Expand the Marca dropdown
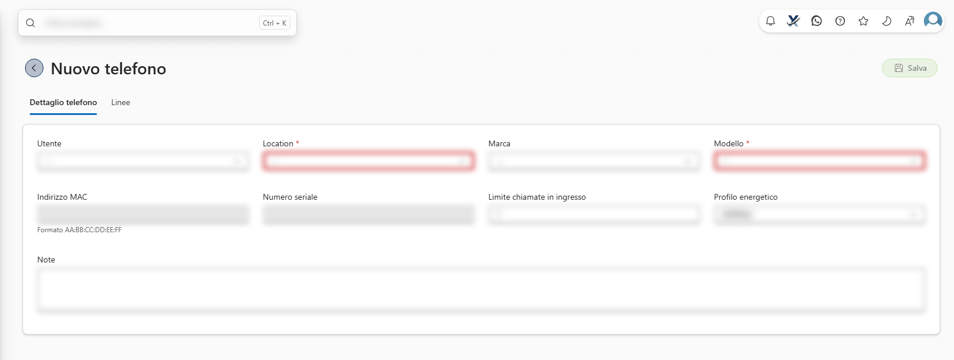The height and width of the screenshot is (360, 954). tap(594, 161)
